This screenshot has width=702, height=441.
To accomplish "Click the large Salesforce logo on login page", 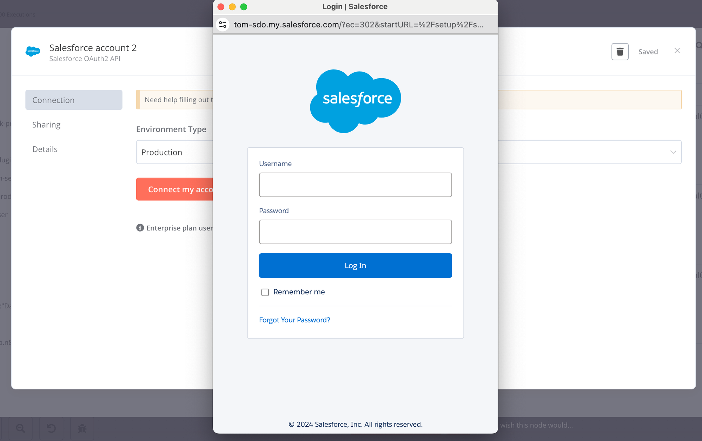I will coord(355,101).
